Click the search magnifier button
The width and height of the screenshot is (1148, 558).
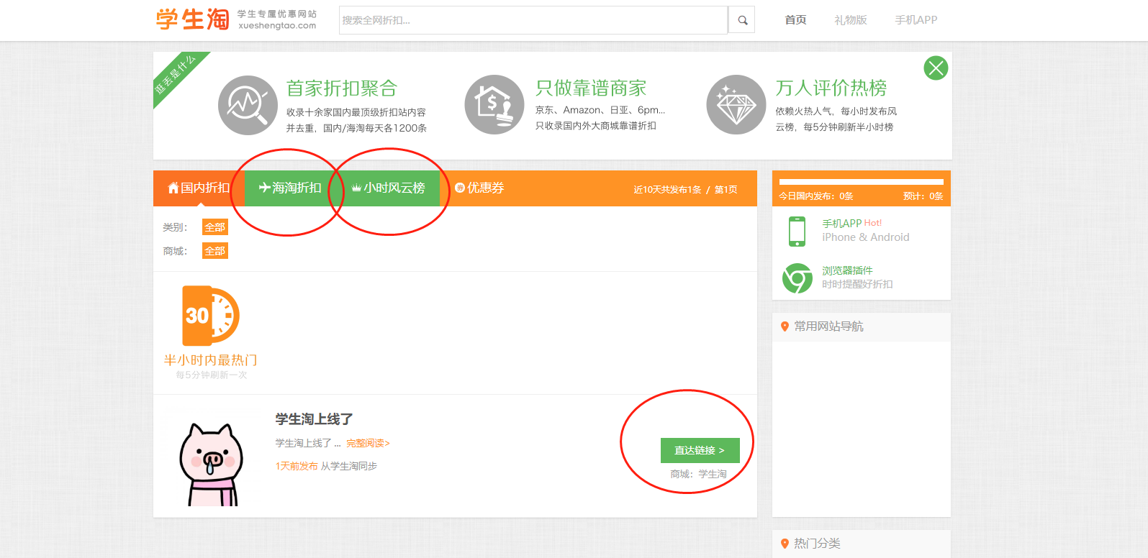(x=742, y=20)
